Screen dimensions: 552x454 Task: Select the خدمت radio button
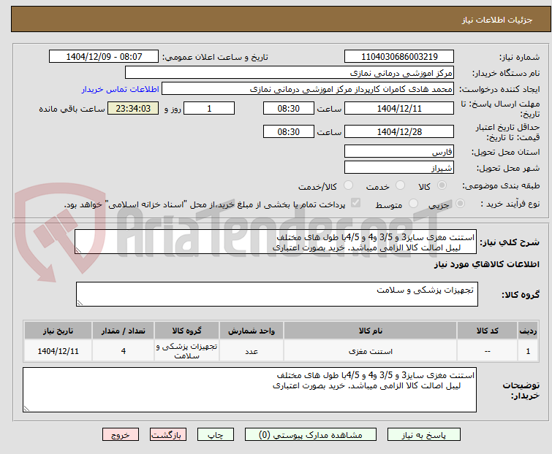[x=400, y=185]
